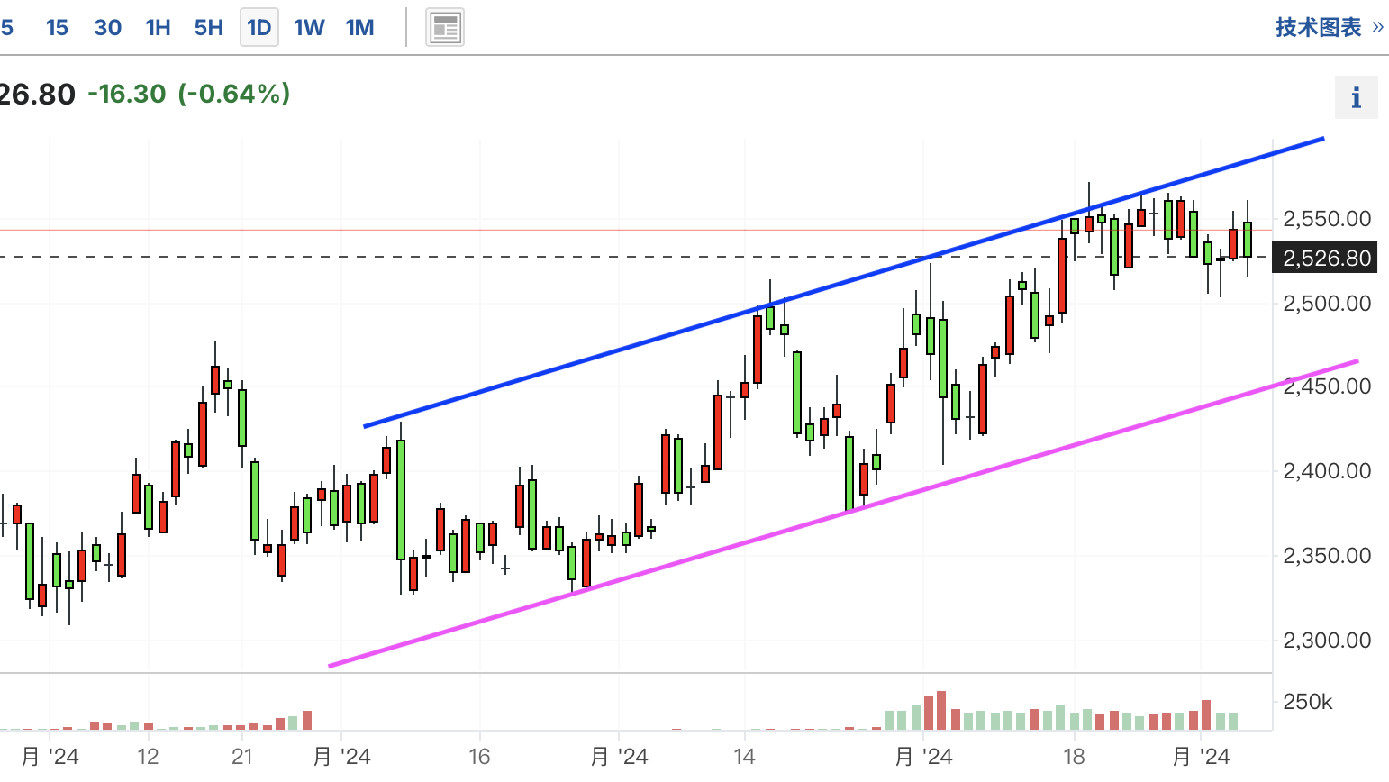Open the chart layout icon
1389x782 pixels.
click(445, 28)
